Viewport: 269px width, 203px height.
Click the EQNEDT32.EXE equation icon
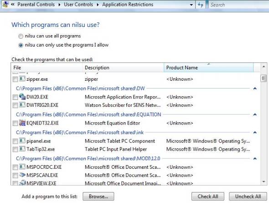click(22, 123)
